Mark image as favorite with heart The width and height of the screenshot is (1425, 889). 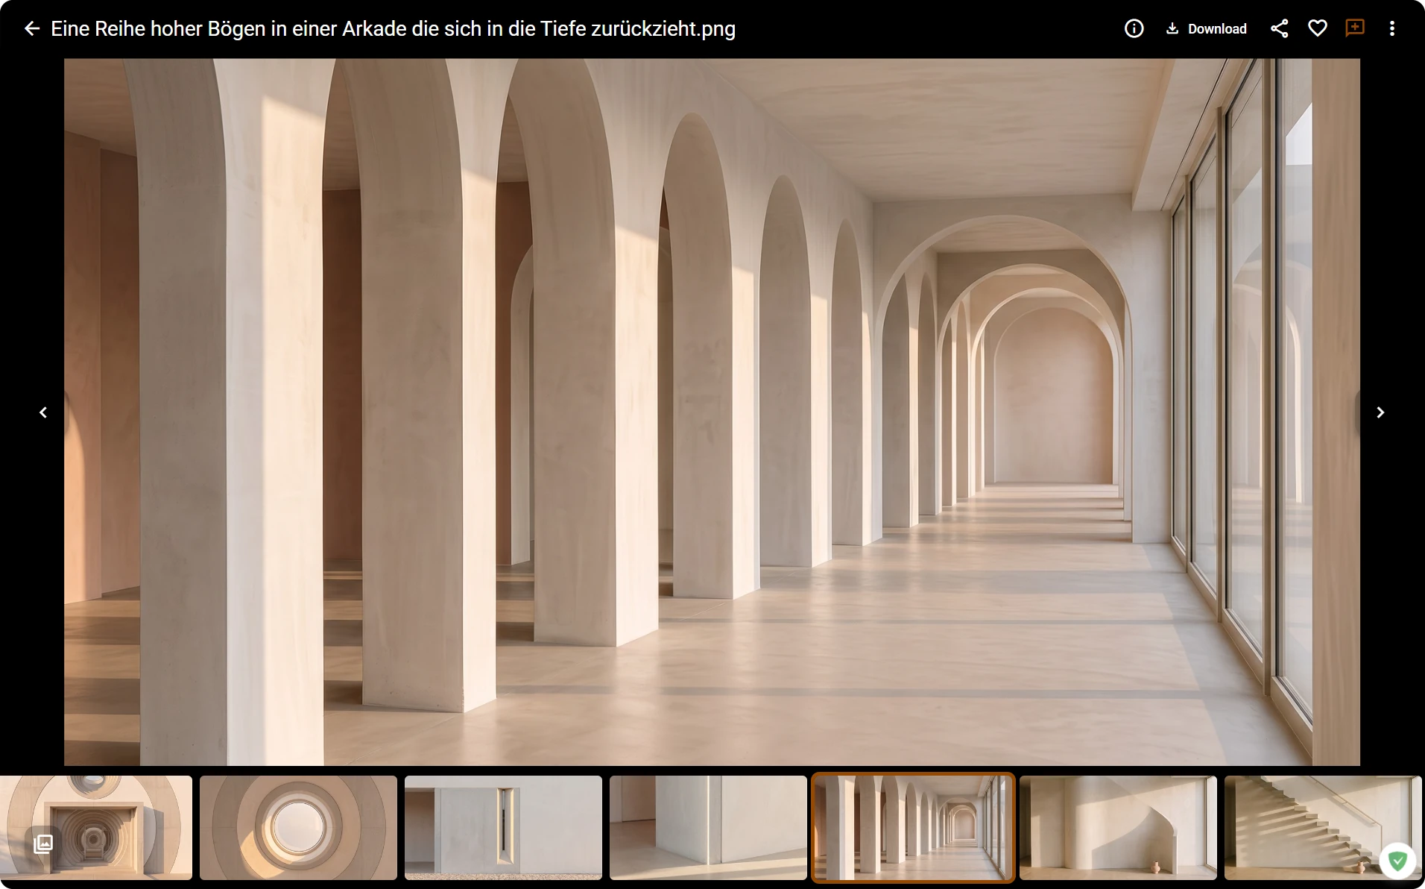click(x=1317, y=29)
